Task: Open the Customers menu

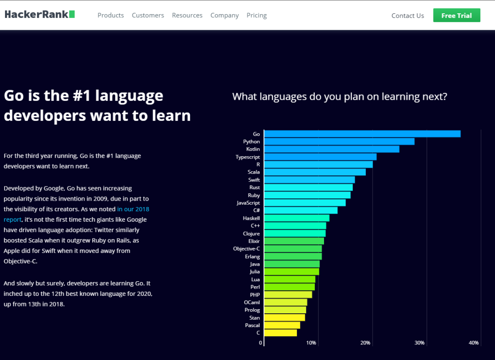Action: point(148,15)
